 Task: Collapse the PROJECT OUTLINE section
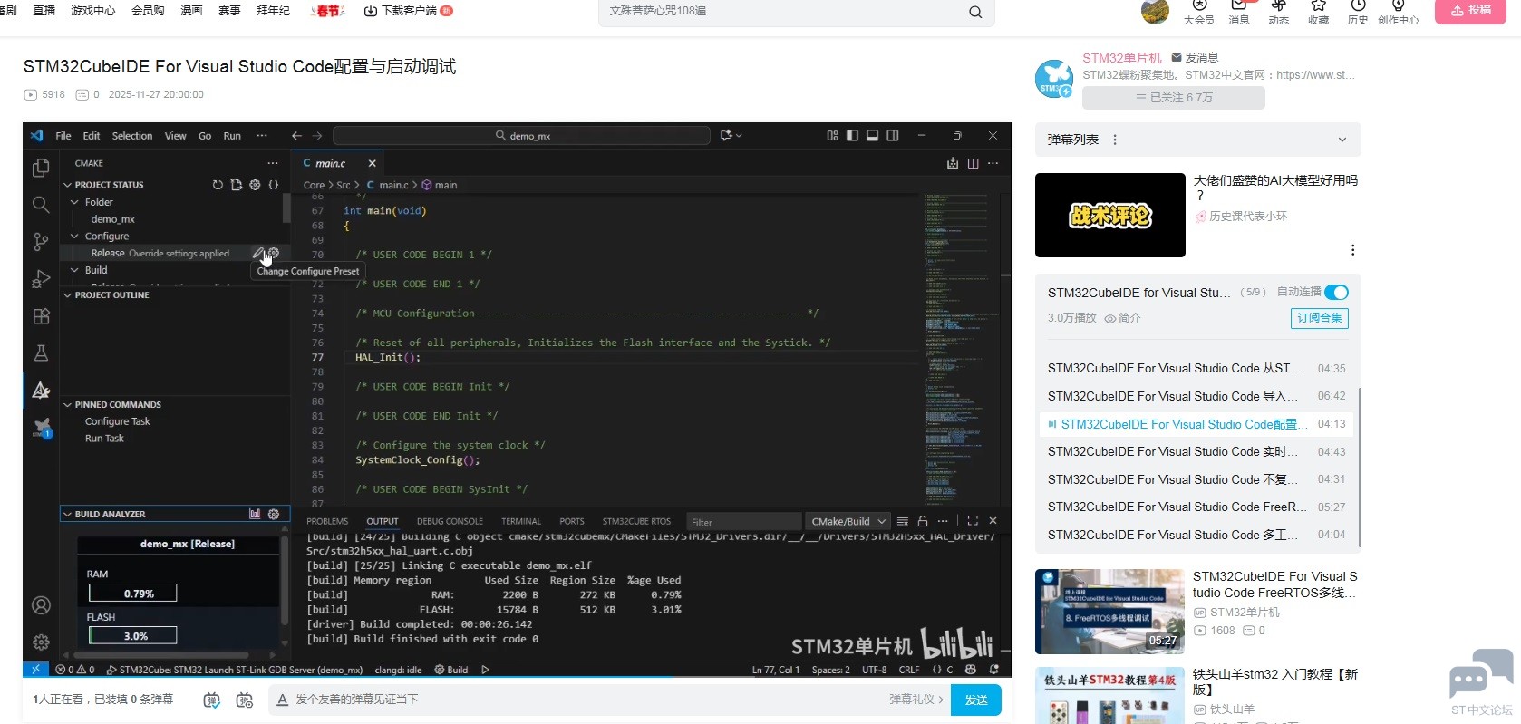click(x=67, y=295)
